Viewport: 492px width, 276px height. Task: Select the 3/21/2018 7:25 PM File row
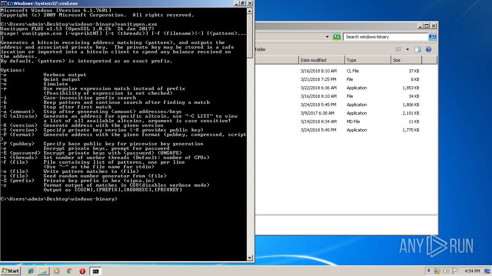[346, 79]
